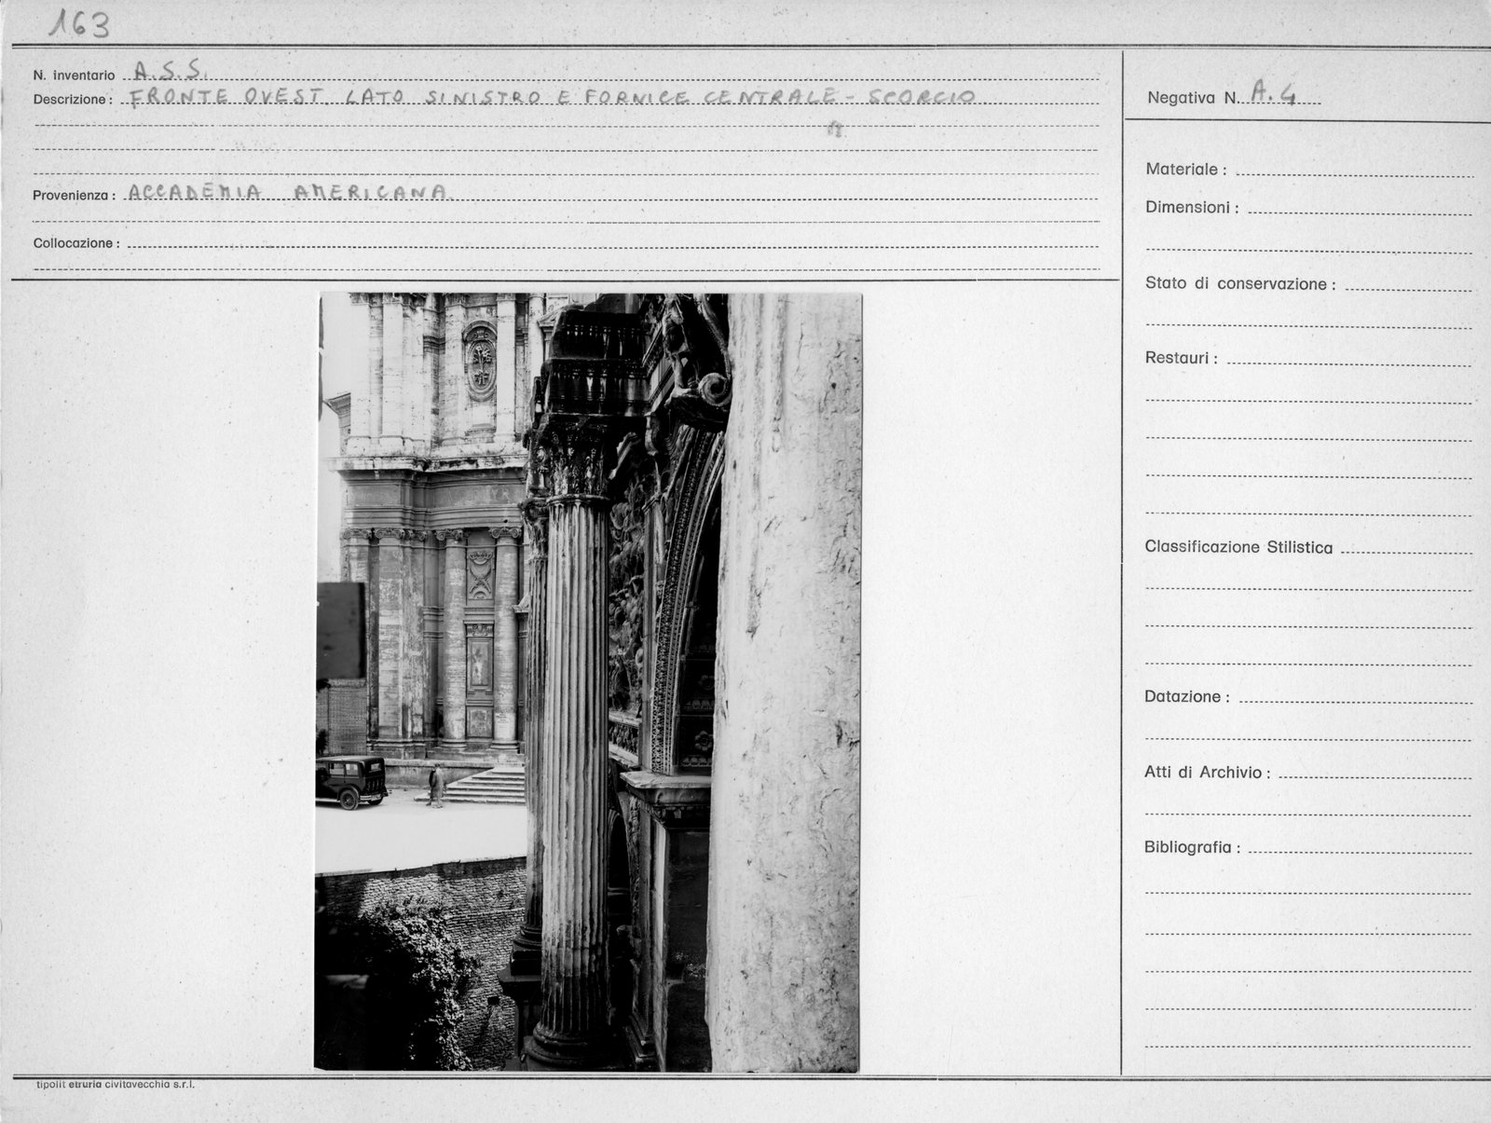
Task: Click the 'Negativa N.' label
Action: pos(1192,98)
